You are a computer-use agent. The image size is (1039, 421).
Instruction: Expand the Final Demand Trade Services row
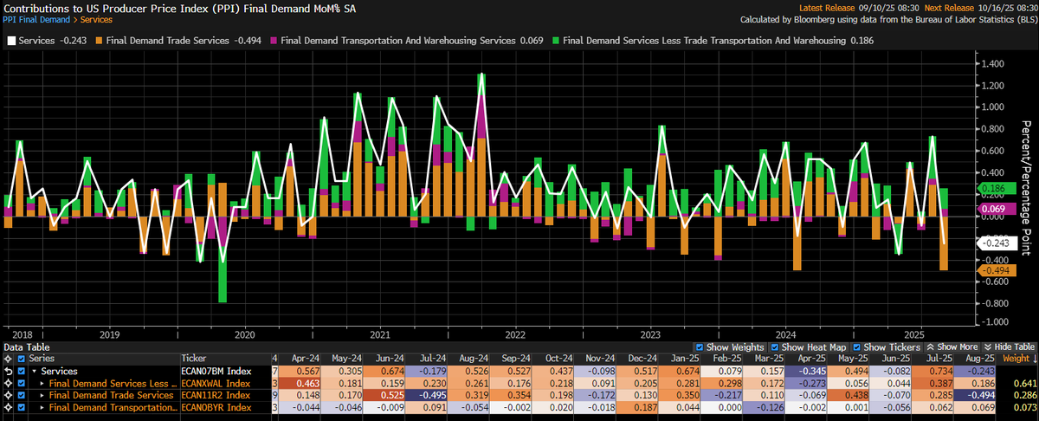click(41, 395)
